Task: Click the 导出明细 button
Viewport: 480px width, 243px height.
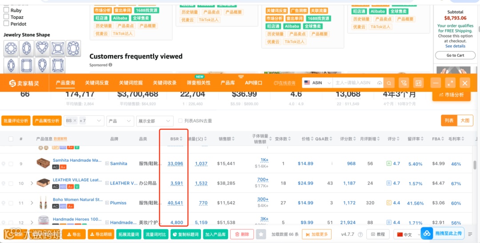Action: point(101,235)
